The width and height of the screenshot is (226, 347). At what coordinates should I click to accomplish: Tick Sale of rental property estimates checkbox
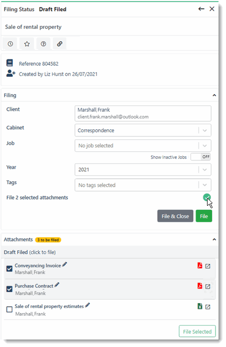9,309
